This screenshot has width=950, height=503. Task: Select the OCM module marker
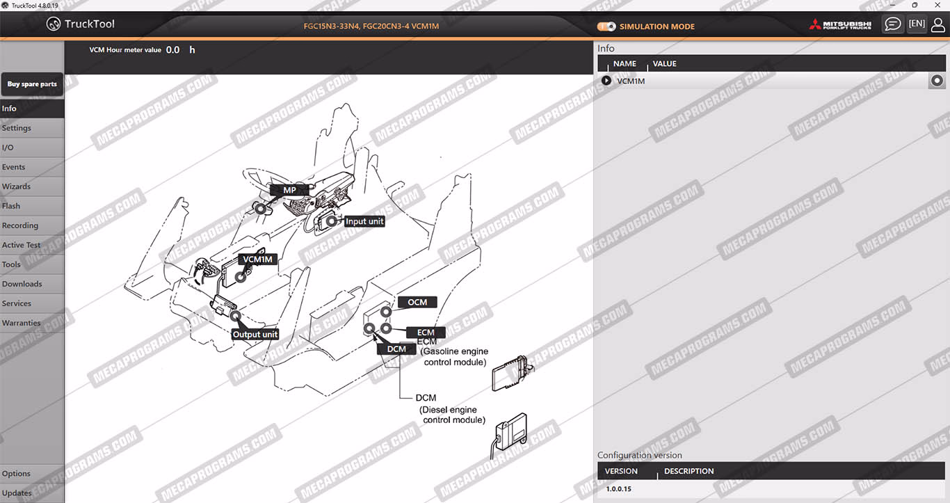[385, 311]
